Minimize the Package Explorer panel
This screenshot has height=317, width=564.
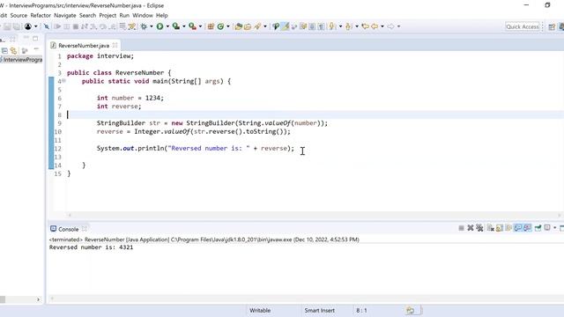pos(26,38)
